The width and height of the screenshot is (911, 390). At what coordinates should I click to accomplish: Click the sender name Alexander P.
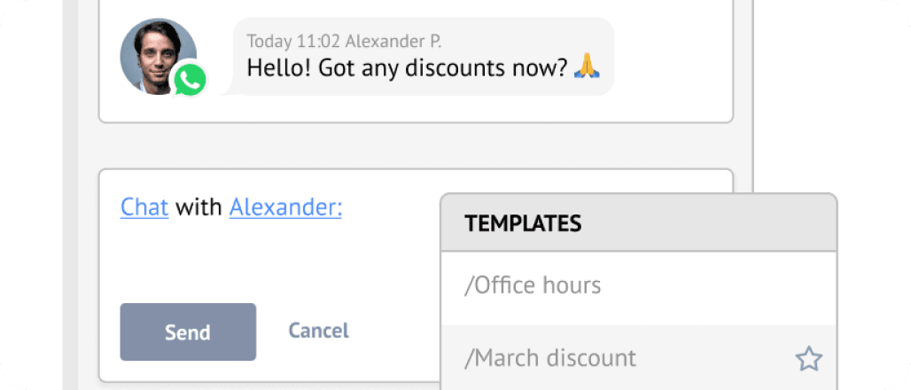click(x=393, y=41)
